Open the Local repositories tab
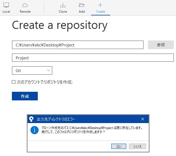 [x=6, y=8]
